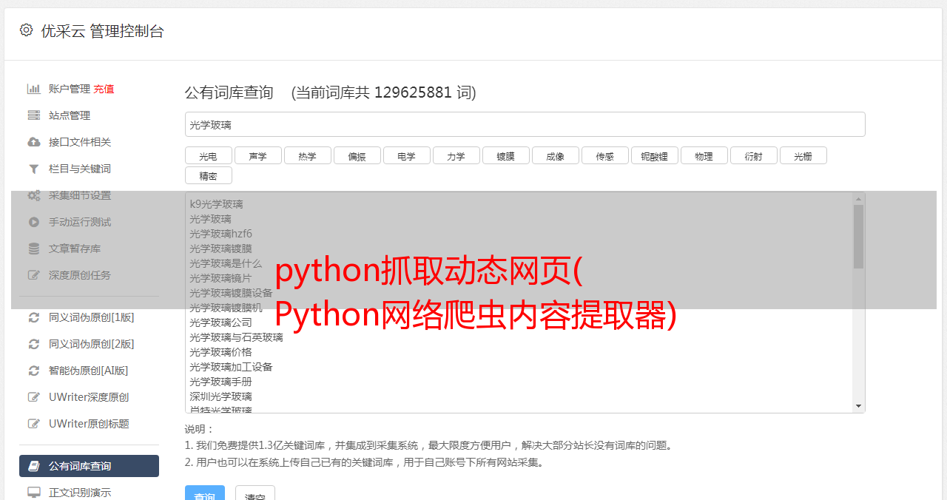Click the result row 光学玻璃加工设备
Viewport: 947px width, 500px height.
click(231, 367)
